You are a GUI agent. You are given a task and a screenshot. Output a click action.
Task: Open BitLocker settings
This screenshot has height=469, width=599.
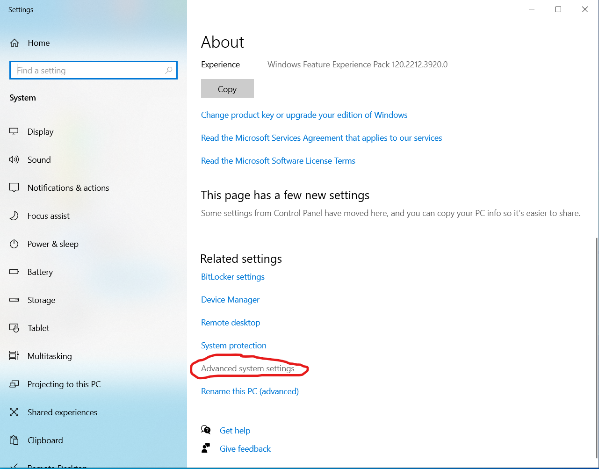[232, 276]
